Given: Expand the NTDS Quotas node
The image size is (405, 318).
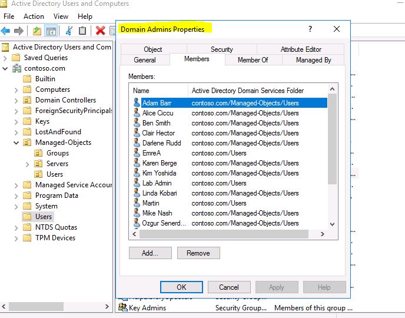Looking at the screenshot, I should (16, 227).
